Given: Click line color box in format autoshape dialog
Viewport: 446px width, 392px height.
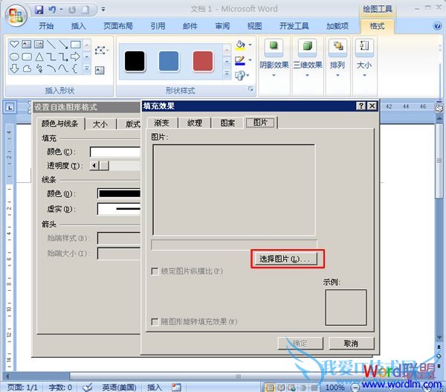Looking at the screenshot, I should (x=119, y=193).
